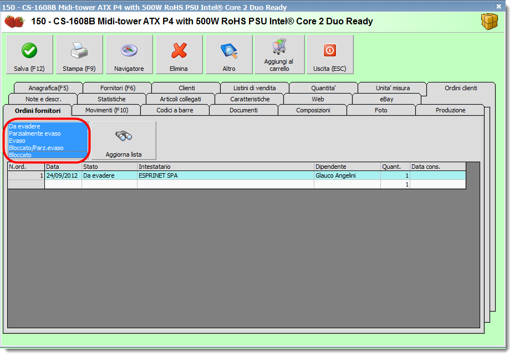Switch to the Anagrafica(F5) tab
The width and height of the screenshot is (514, 357).
point(48,88)
